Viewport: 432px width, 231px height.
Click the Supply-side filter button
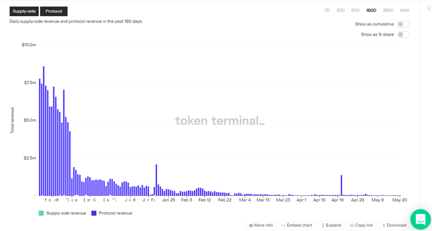coord(24,11)
